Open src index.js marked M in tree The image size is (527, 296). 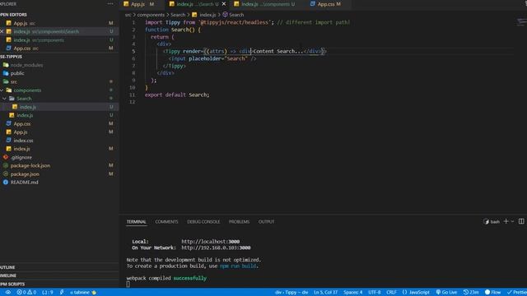pyautogui.click(x=21, y=149)
